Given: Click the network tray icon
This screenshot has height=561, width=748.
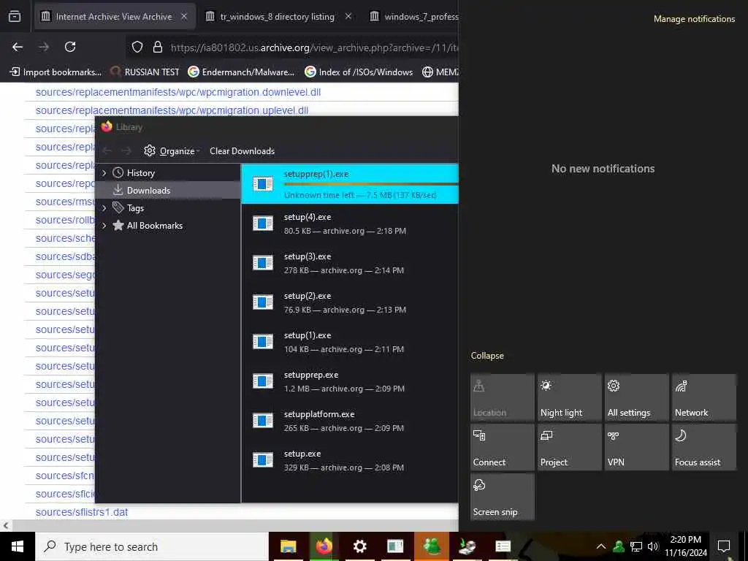Looking at the screenshot, I should pyautogui.click(x=636, y=546).
